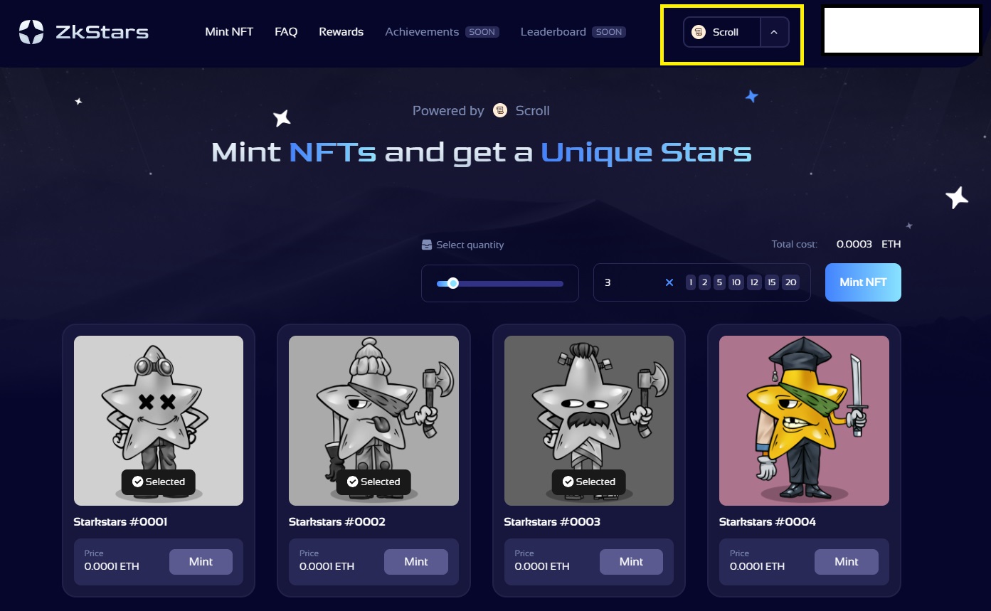The width and height of the screenshot is (991, 611).
Task: Select the Starkstars #0004 NFT image
Action: [804, 420]
